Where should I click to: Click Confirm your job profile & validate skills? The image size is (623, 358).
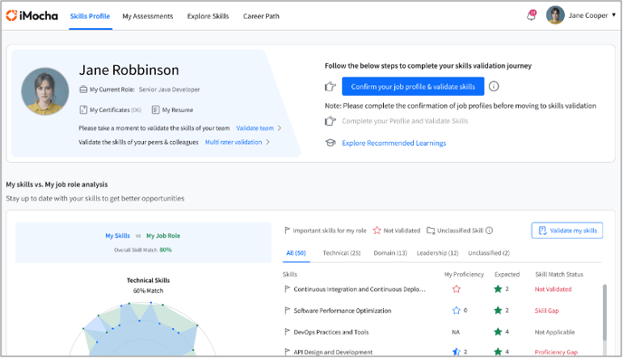413,87
